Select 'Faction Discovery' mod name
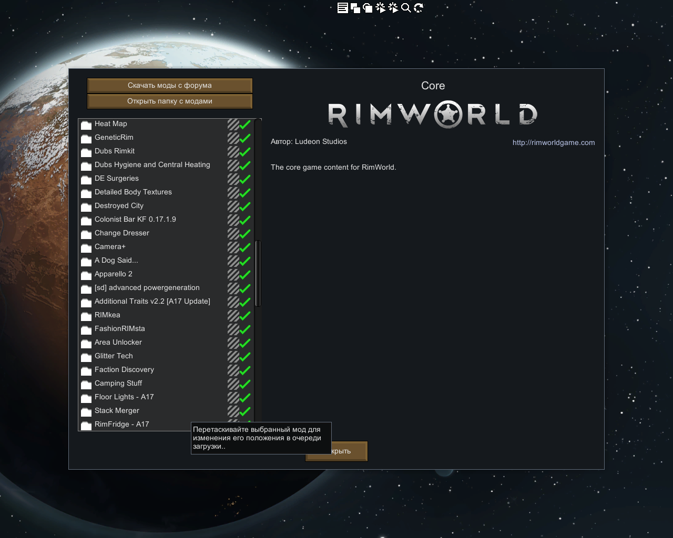The width and height of the screenshot is (673, 538). (124, 369)
